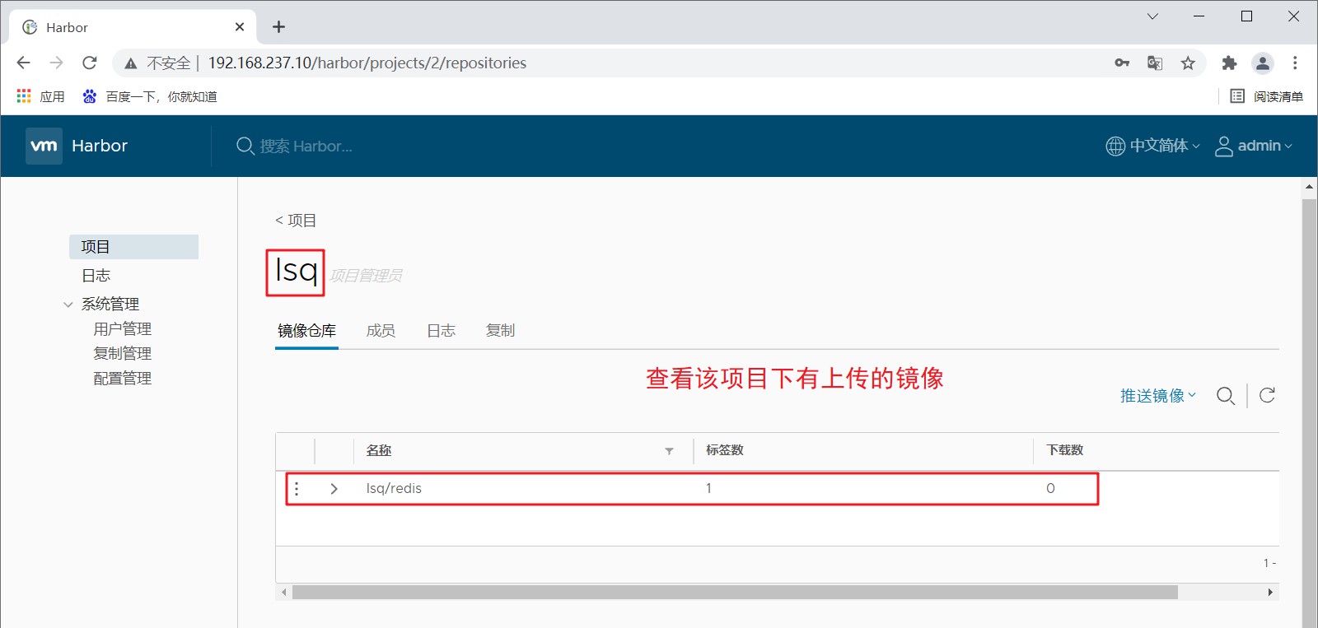1318x628 pixels.
Task: Open the action menu for lsq/redis row
Action: point(297,489)
